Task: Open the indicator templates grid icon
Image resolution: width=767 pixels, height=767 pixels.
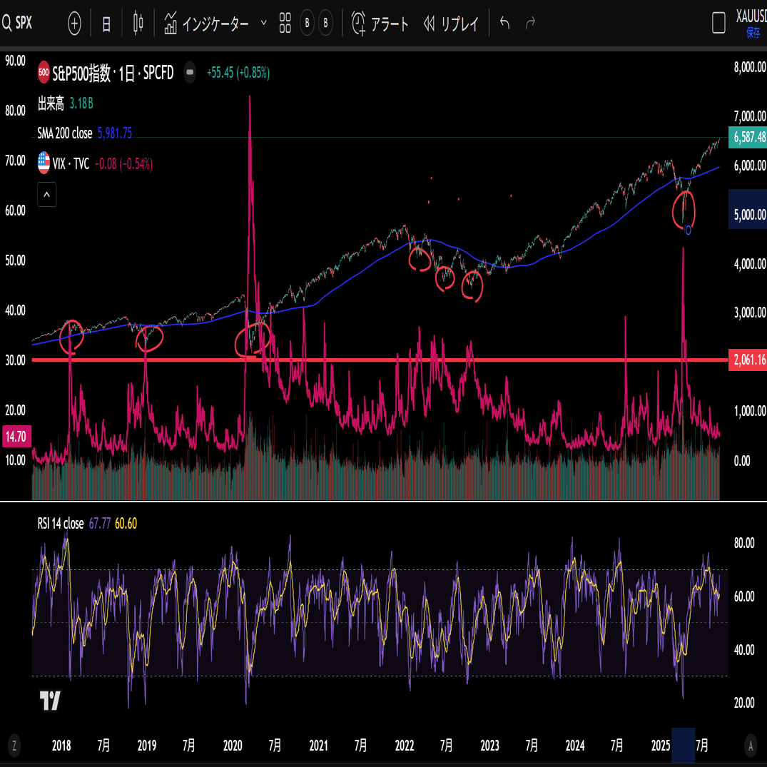Action: click(x=285, y=23)
